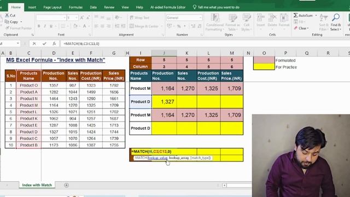
Task: Click the Fill button in Editing
Action: coord(299,22)
